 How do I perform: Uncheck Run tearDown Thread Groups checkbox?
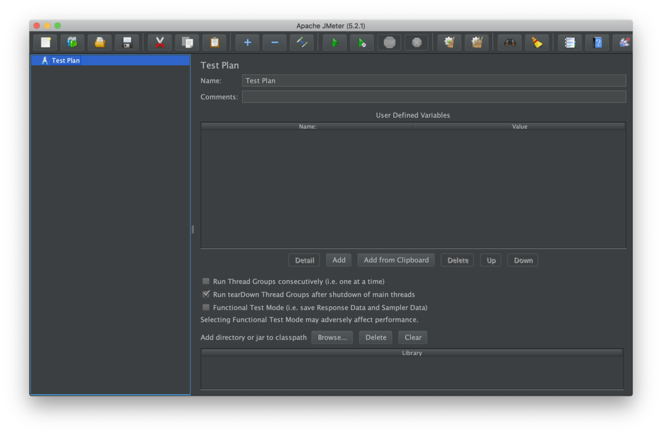[x=206, y=295]
